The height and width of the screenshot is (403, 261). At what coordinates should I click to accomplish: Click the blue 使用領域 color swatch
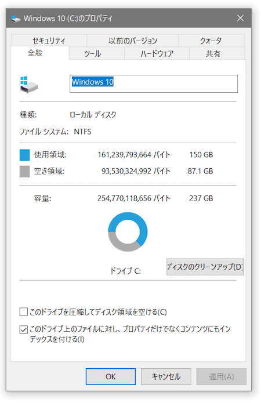click(25, 155)
